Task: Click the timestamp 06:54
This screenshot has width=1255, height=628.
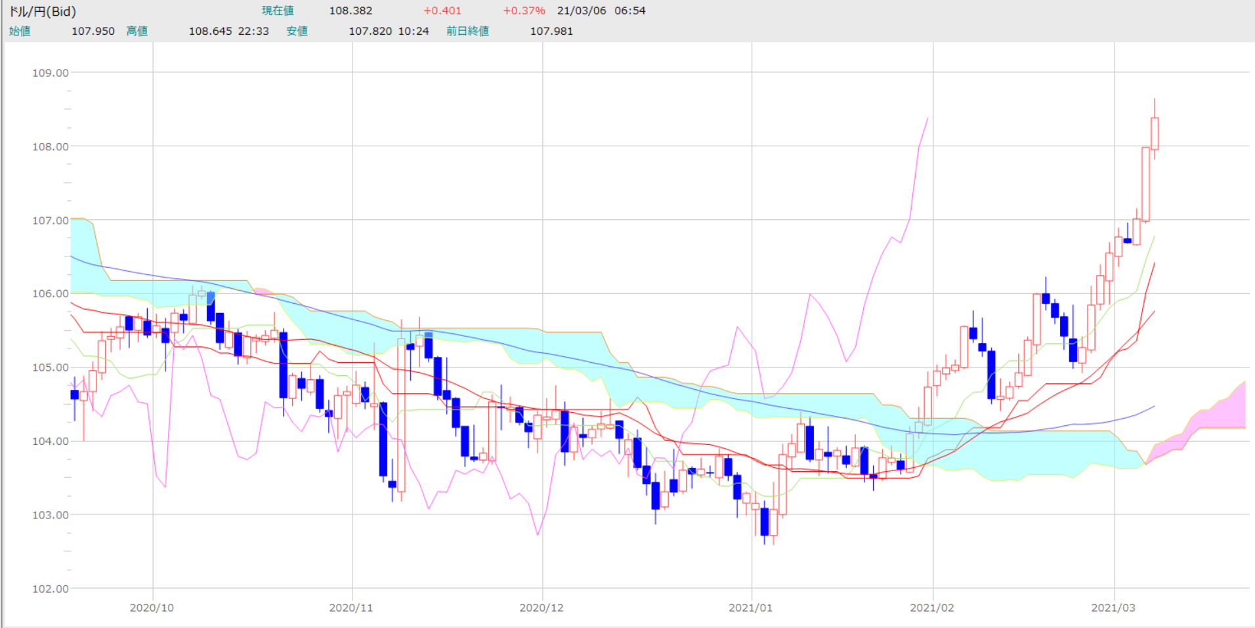Action: pos(630,10)
